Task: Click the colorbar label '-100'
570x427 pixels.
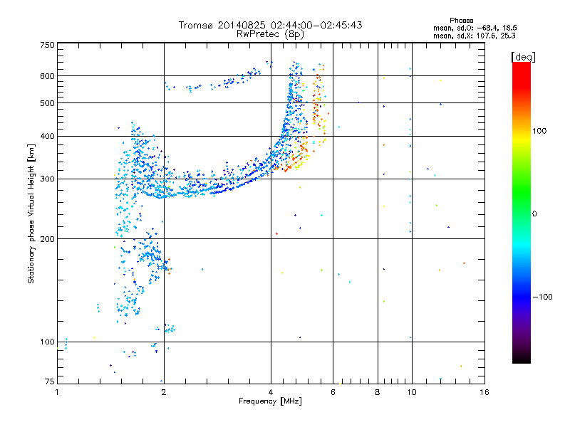Action: click(x=542, y=297)
